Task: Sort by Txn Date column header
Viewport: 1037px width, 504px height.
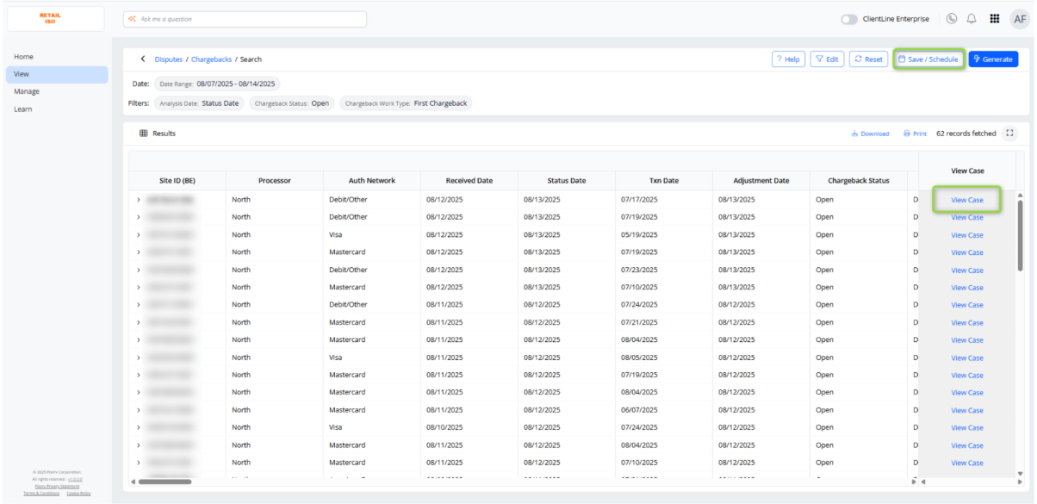Action: pos(664,180)
